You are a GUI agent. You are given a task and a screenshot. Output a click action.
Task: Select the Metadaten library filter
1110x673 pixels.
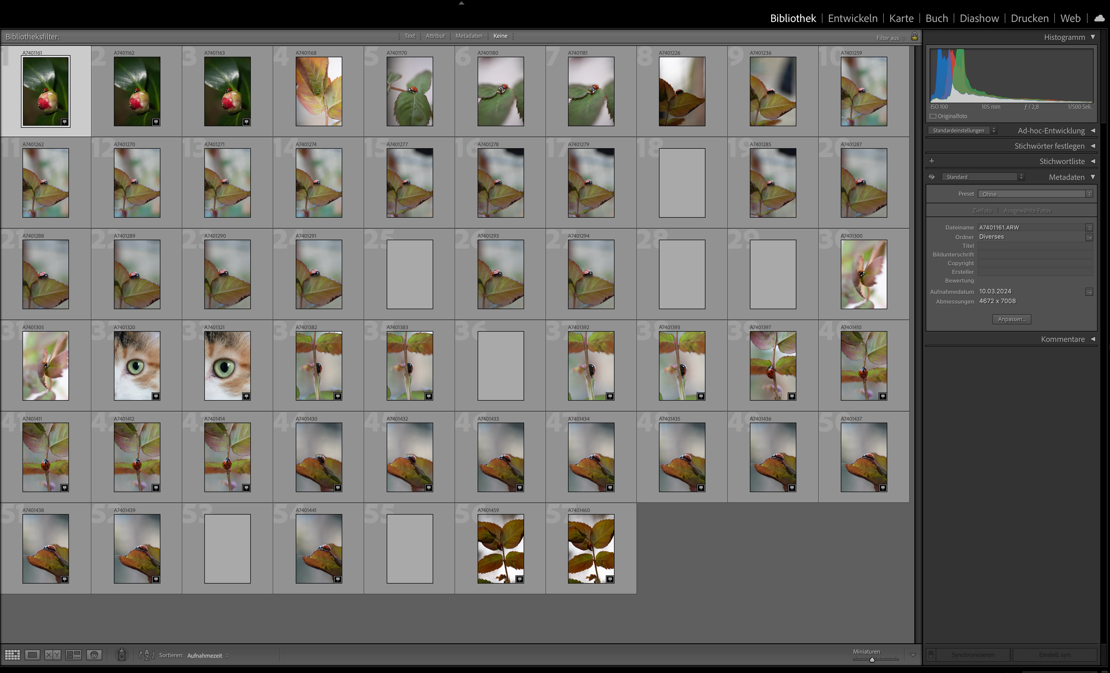pos(468,36)
